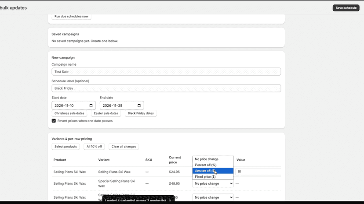Apply Black Friday dates preset
Screen dimensions: 364x204
[141, 113]
